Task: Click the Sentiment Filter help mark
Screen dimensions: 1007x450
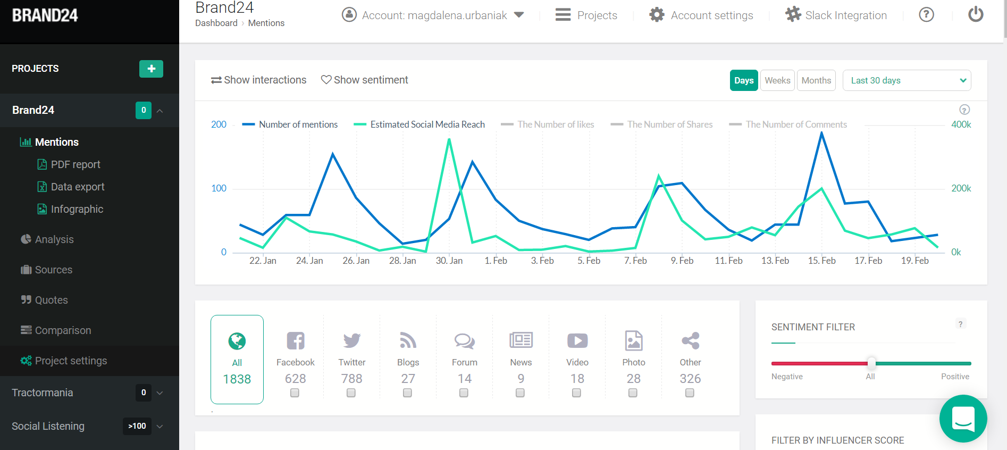Action: (960, 324)
